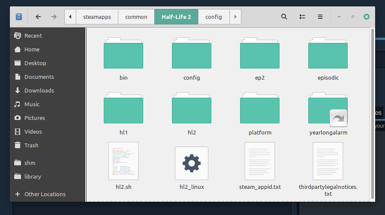Screen dimensions: 385x215
Task: Open the hamburger options menu
Action: (x=320, y=17)
